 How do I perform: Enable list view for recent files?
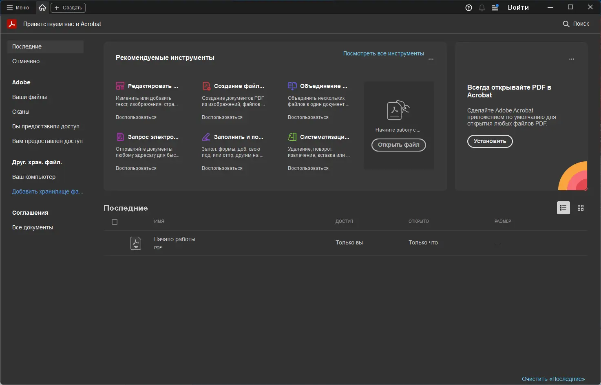563,208
